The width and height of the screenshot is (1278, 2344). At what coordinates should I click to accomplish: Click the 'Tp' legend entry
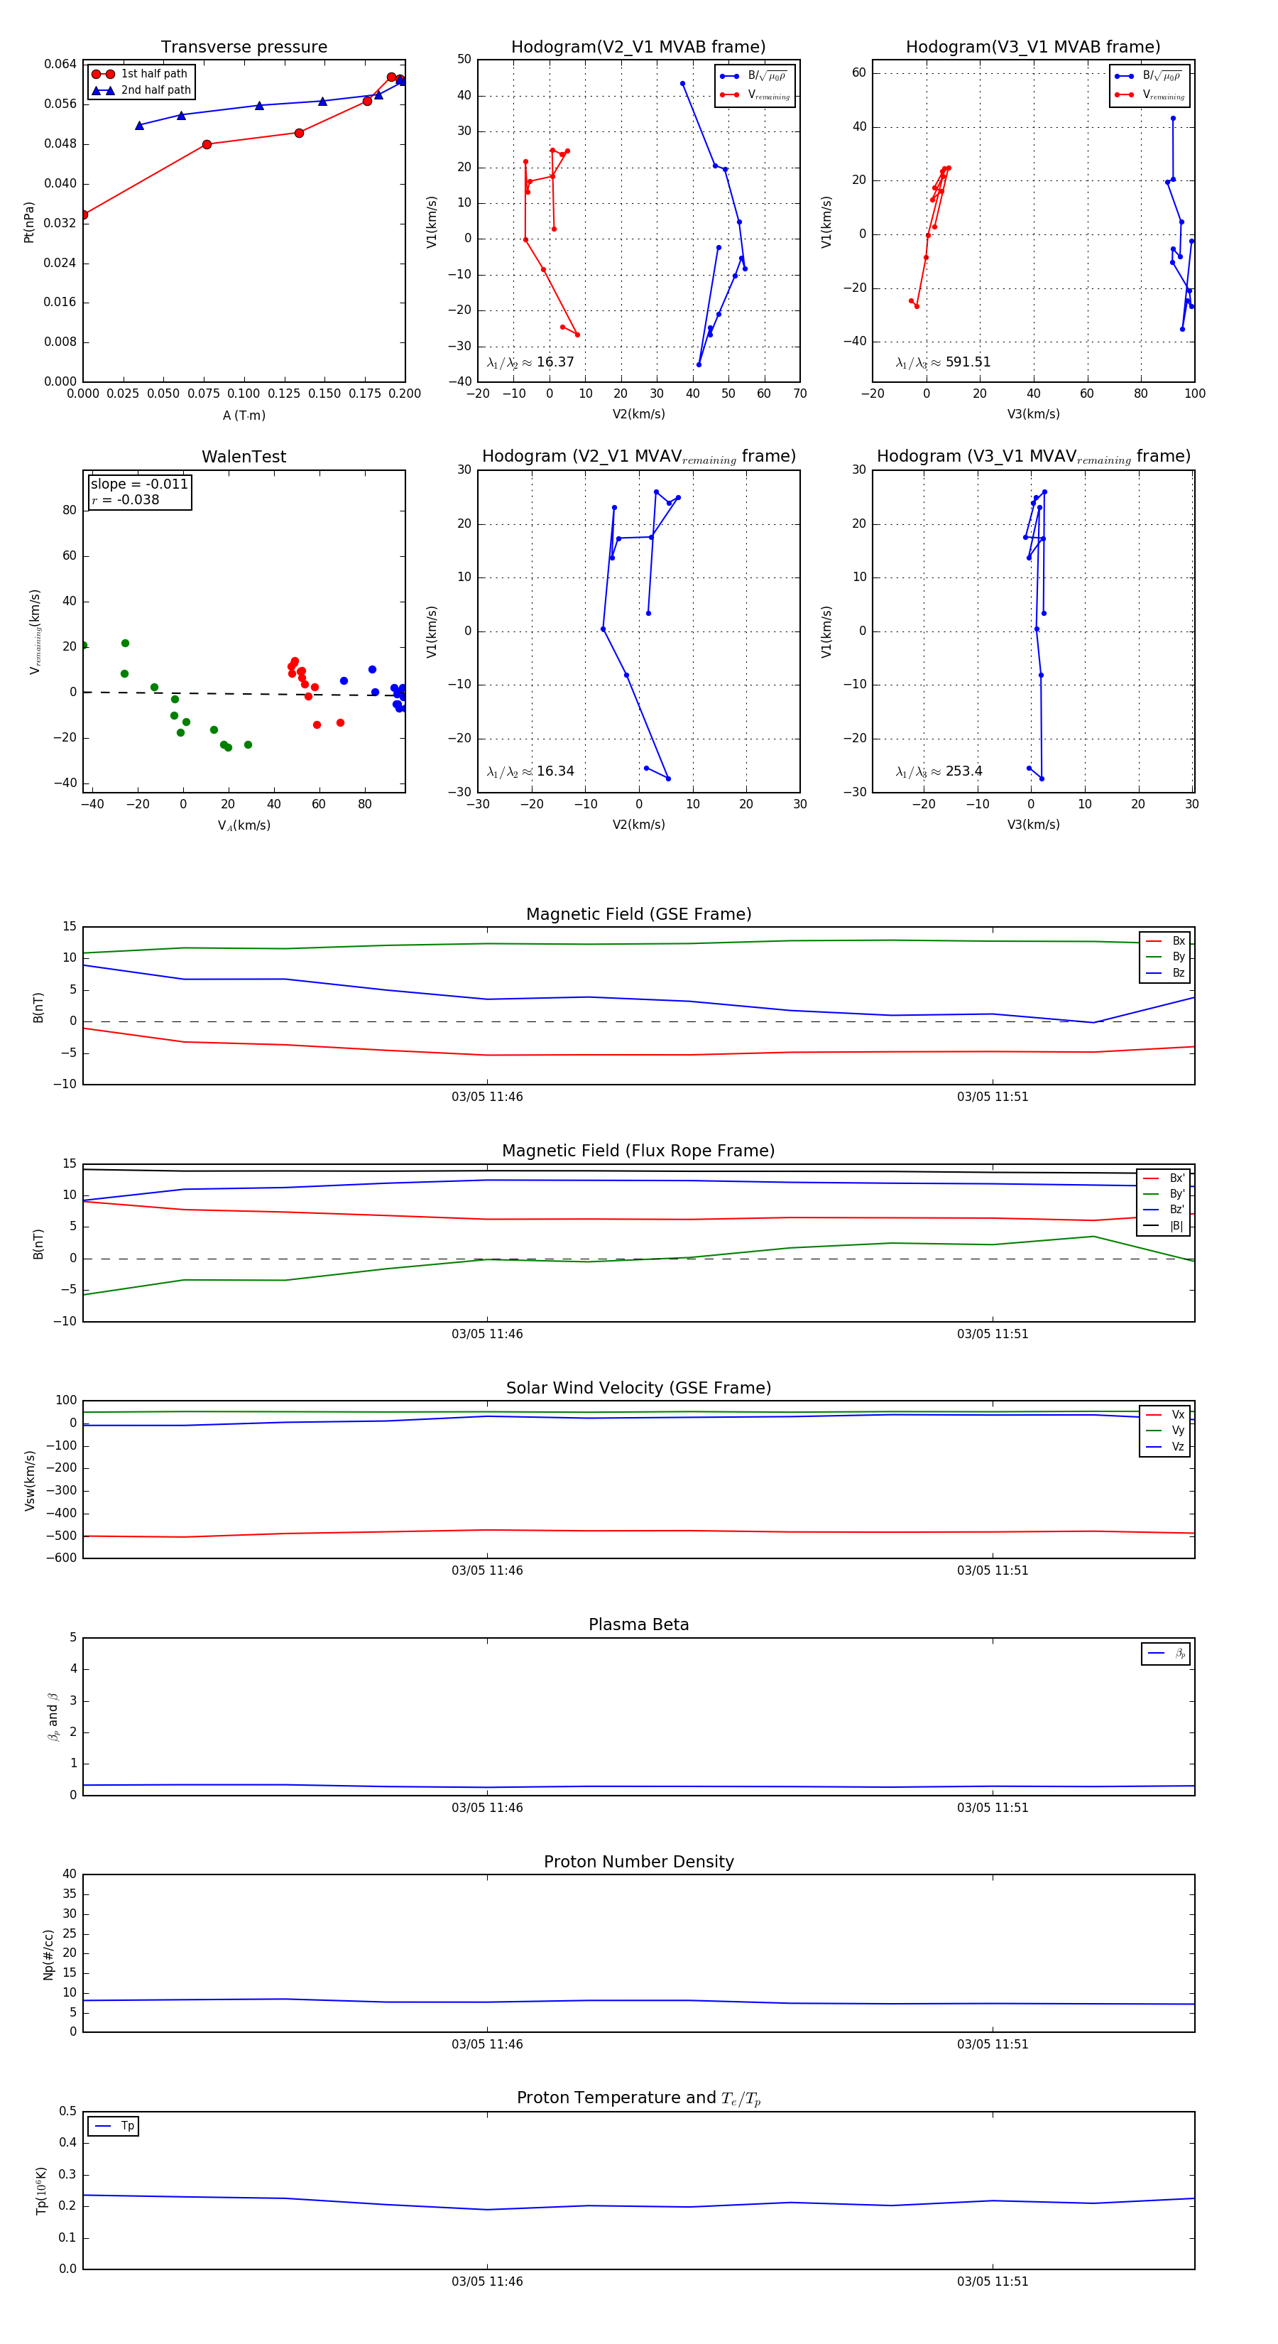(x=114, y=2127)
